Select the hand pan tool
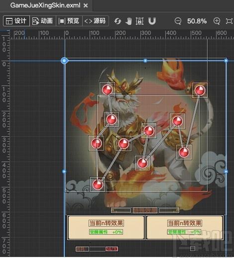 (x=128, y=21)
